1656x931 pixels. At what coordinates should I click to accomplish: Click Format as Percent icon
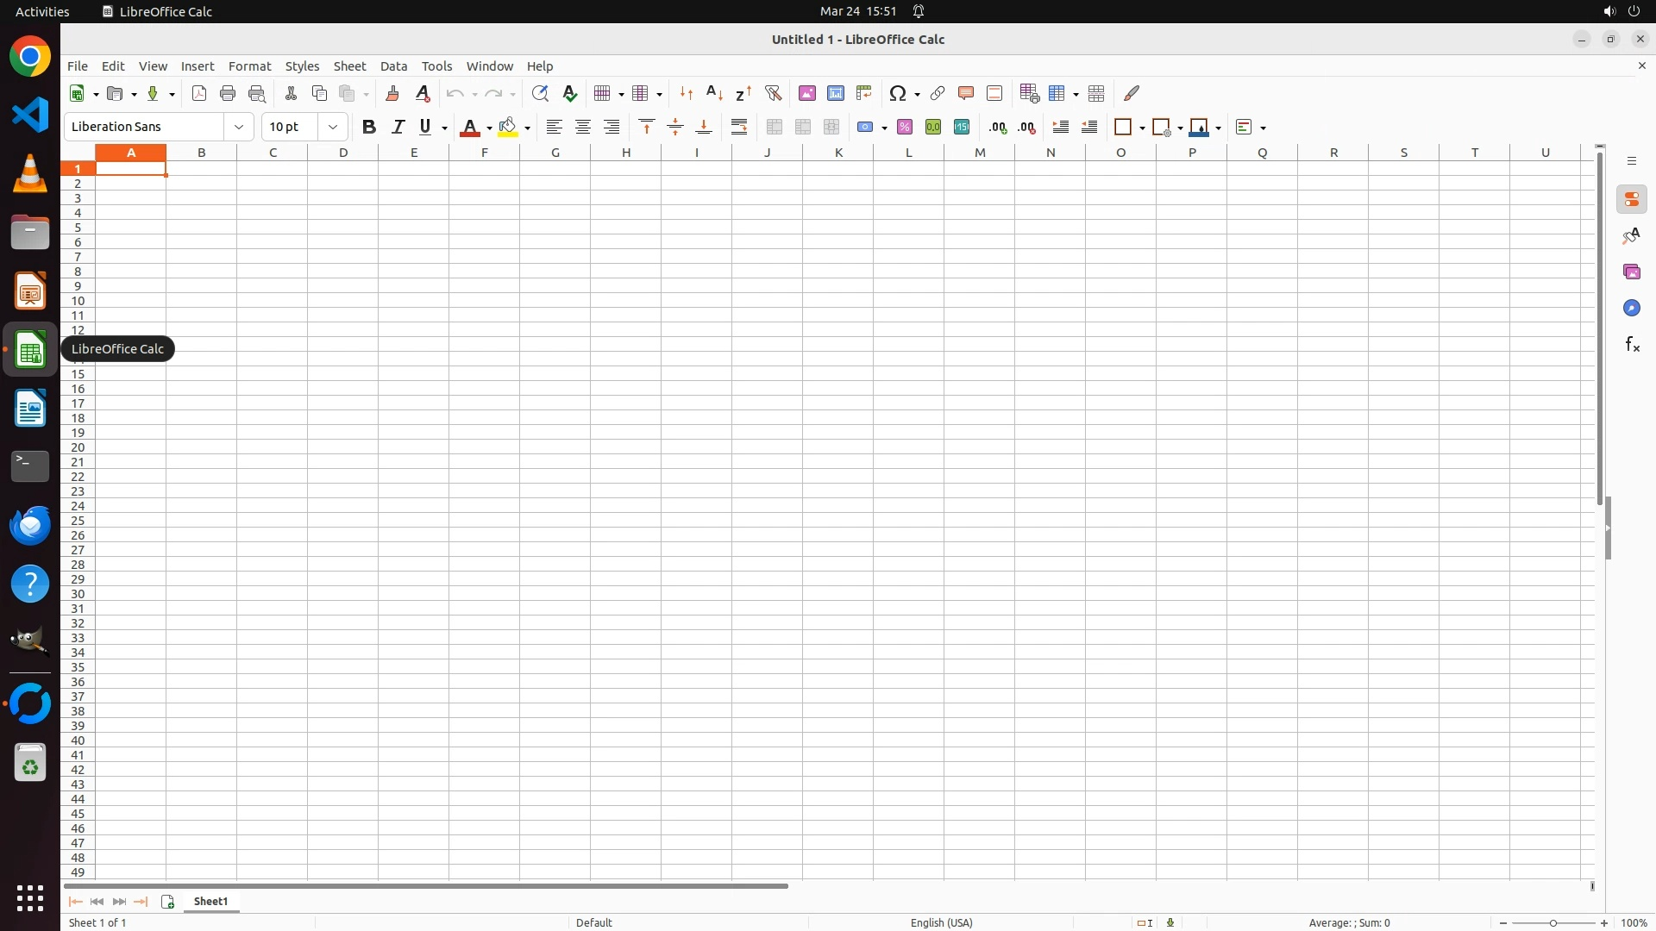[905, 127]
